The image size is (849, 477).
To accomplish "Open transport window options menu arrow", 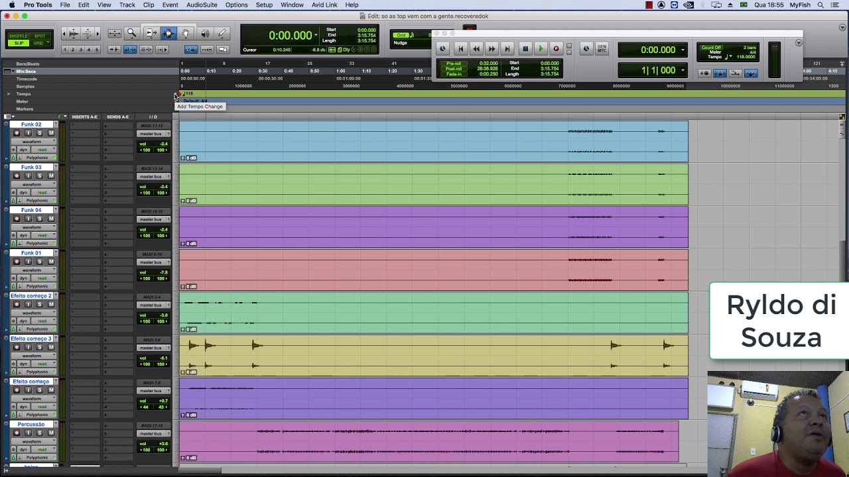I will (799, 43).
